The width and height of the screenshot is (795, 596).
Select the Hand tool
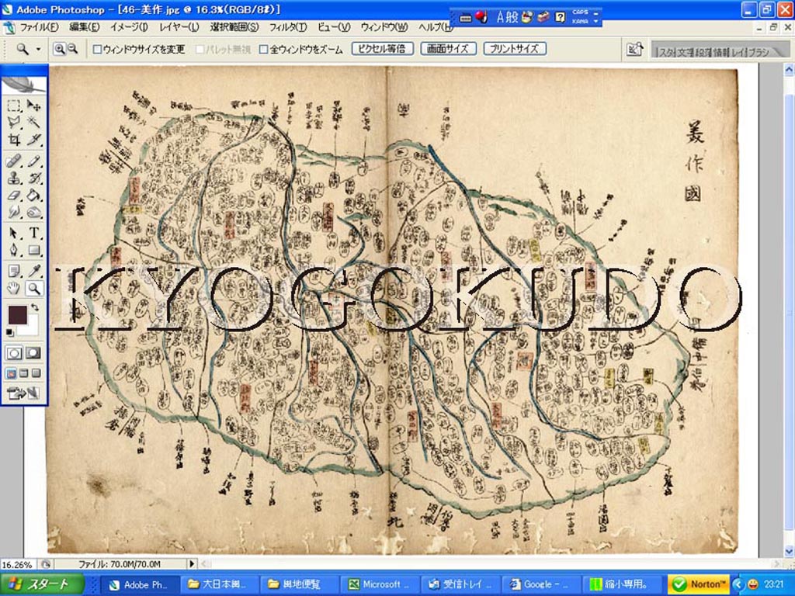[x=14, y=289]
